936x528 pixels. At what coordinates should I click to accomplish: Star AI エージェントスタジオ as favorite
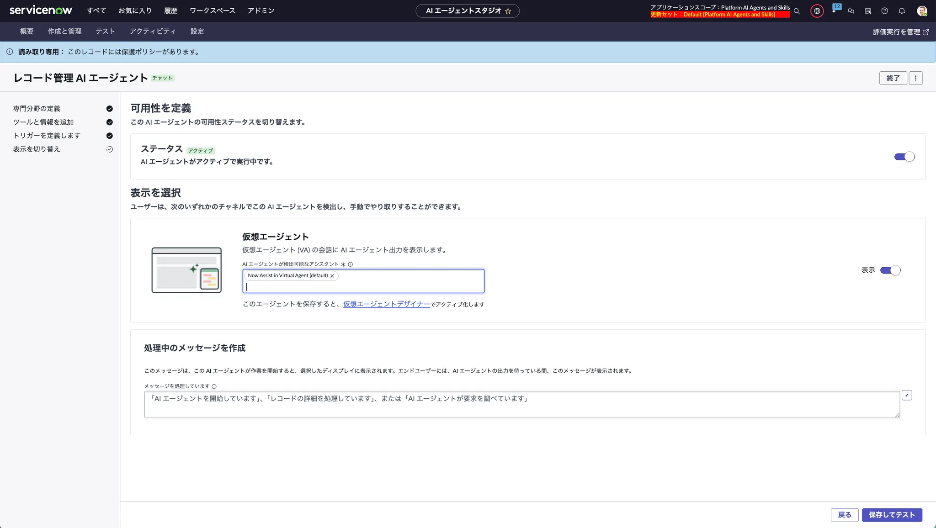[508, 11]
